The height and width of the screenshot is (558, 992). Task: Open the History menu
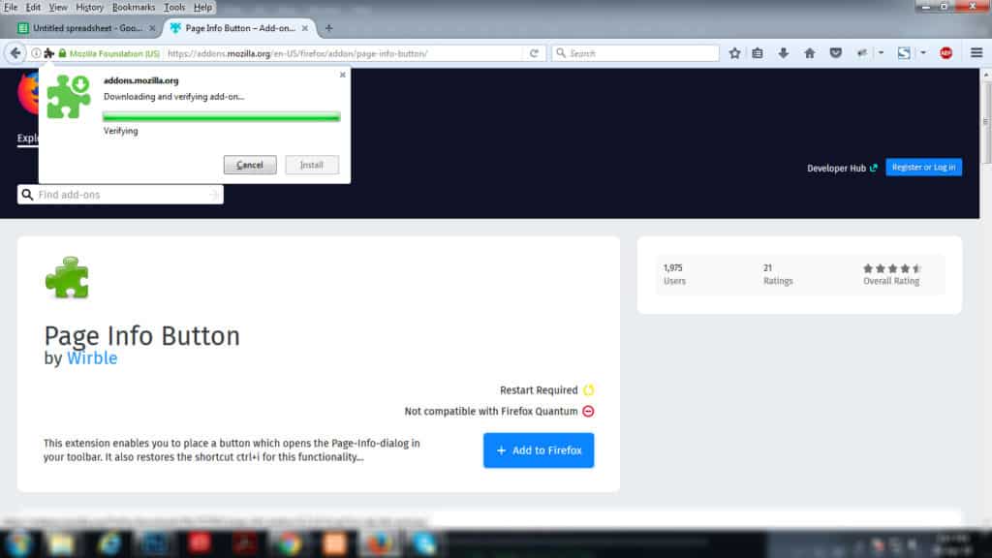pos(89,7)
